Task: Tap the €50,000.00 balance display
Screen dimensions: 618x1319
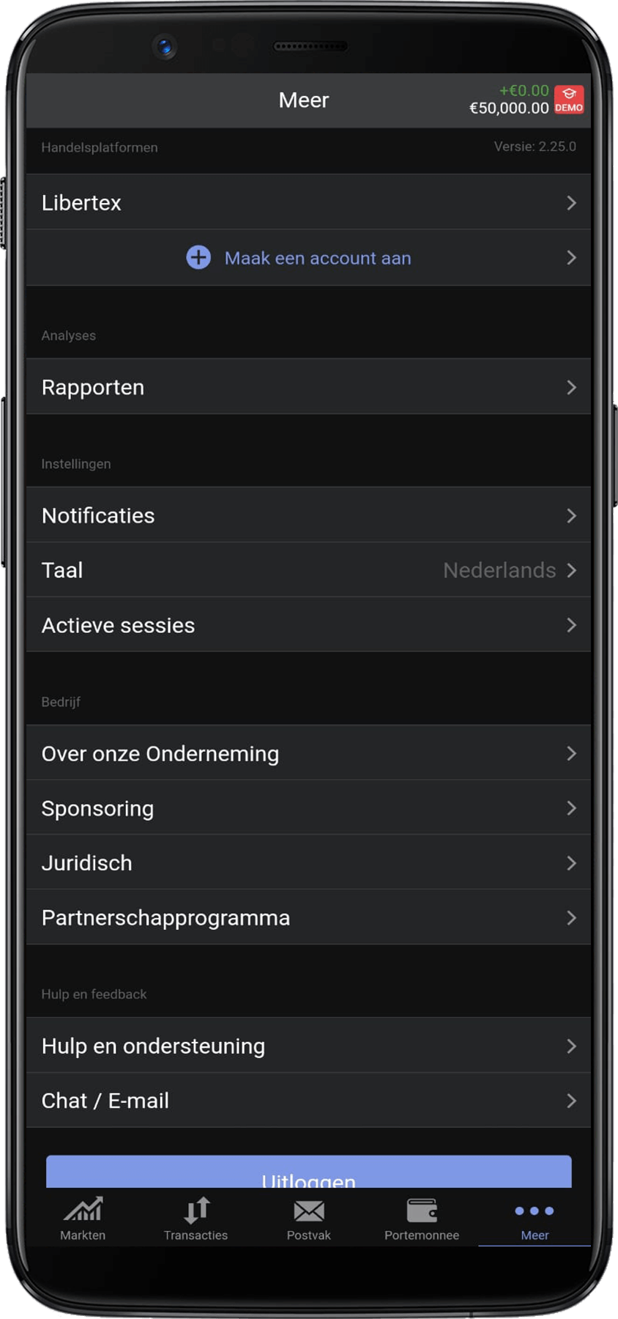Action: 509,108
